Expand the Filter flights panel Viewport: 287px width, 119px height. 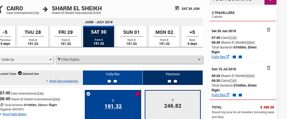[129, 59]
